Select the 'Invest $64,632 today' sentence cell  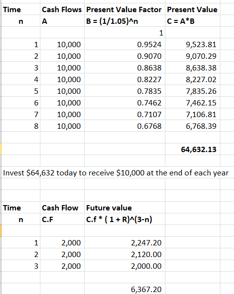(116, 173)
